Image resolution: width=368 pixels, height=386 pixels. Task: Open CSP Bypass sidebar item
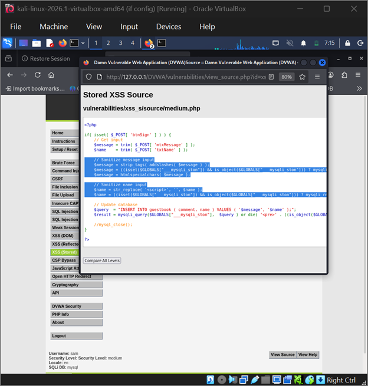point(65,260)
